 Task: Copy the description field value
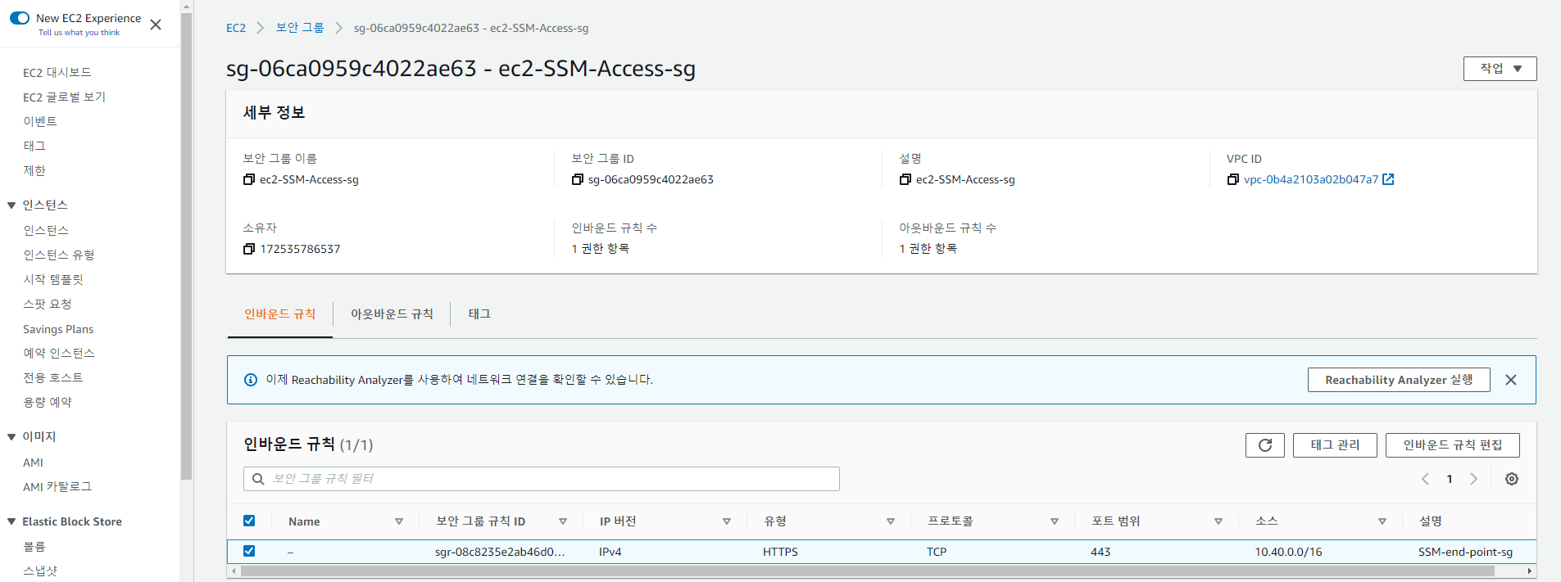click(x=905, y=179)
